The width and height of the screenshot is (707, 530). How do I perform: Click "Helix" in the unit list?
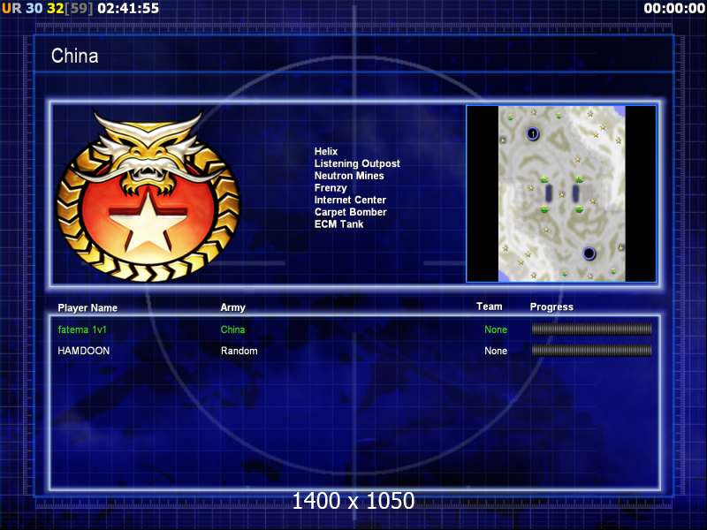coord(326,151)
